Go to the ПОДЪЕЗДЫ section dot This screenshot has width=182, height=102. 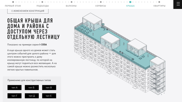point(42,2)
